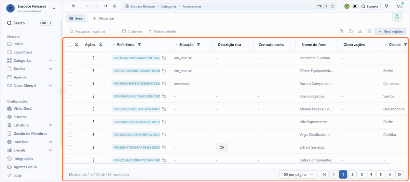Filter the Situação column
This screenshot has height=182, width=410.
coord(199,45)
